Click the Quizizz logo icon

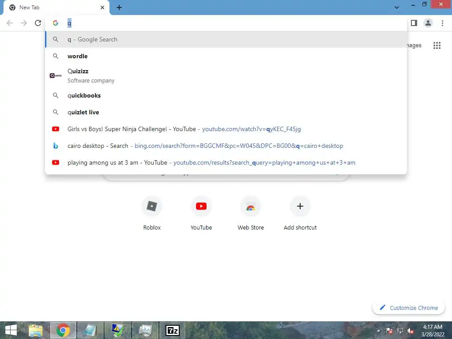pos(56,75)
